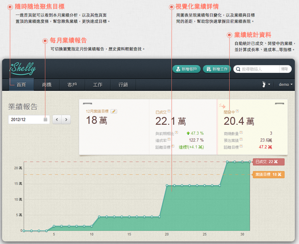Click the help icon next to 已成交
The width and height of the screenshot is (299, 244).
click(169, 112)
